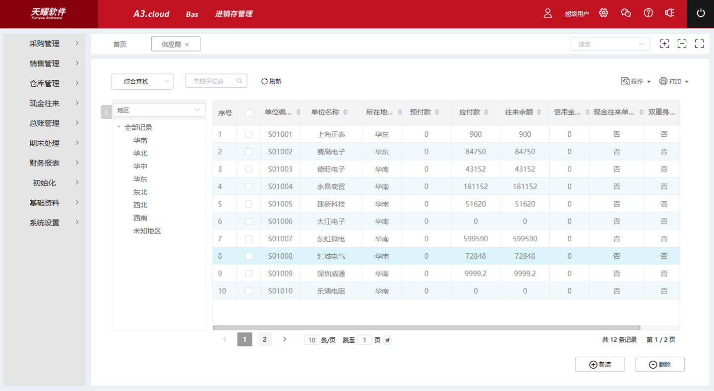Toggle fullscreen view icon
The image size is (714, 391).
click(x=699, y=44)
